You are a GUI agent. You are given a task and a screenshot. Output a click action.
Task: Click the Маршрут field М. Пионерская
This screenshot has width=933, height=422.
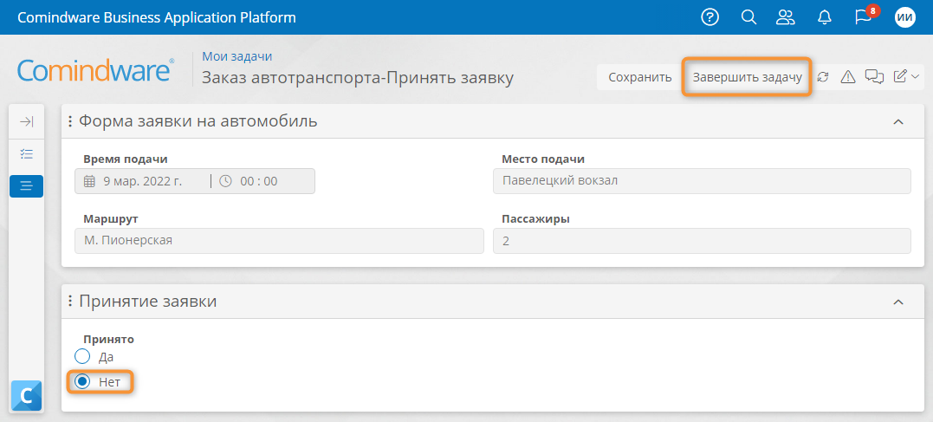tap(279, 241)
